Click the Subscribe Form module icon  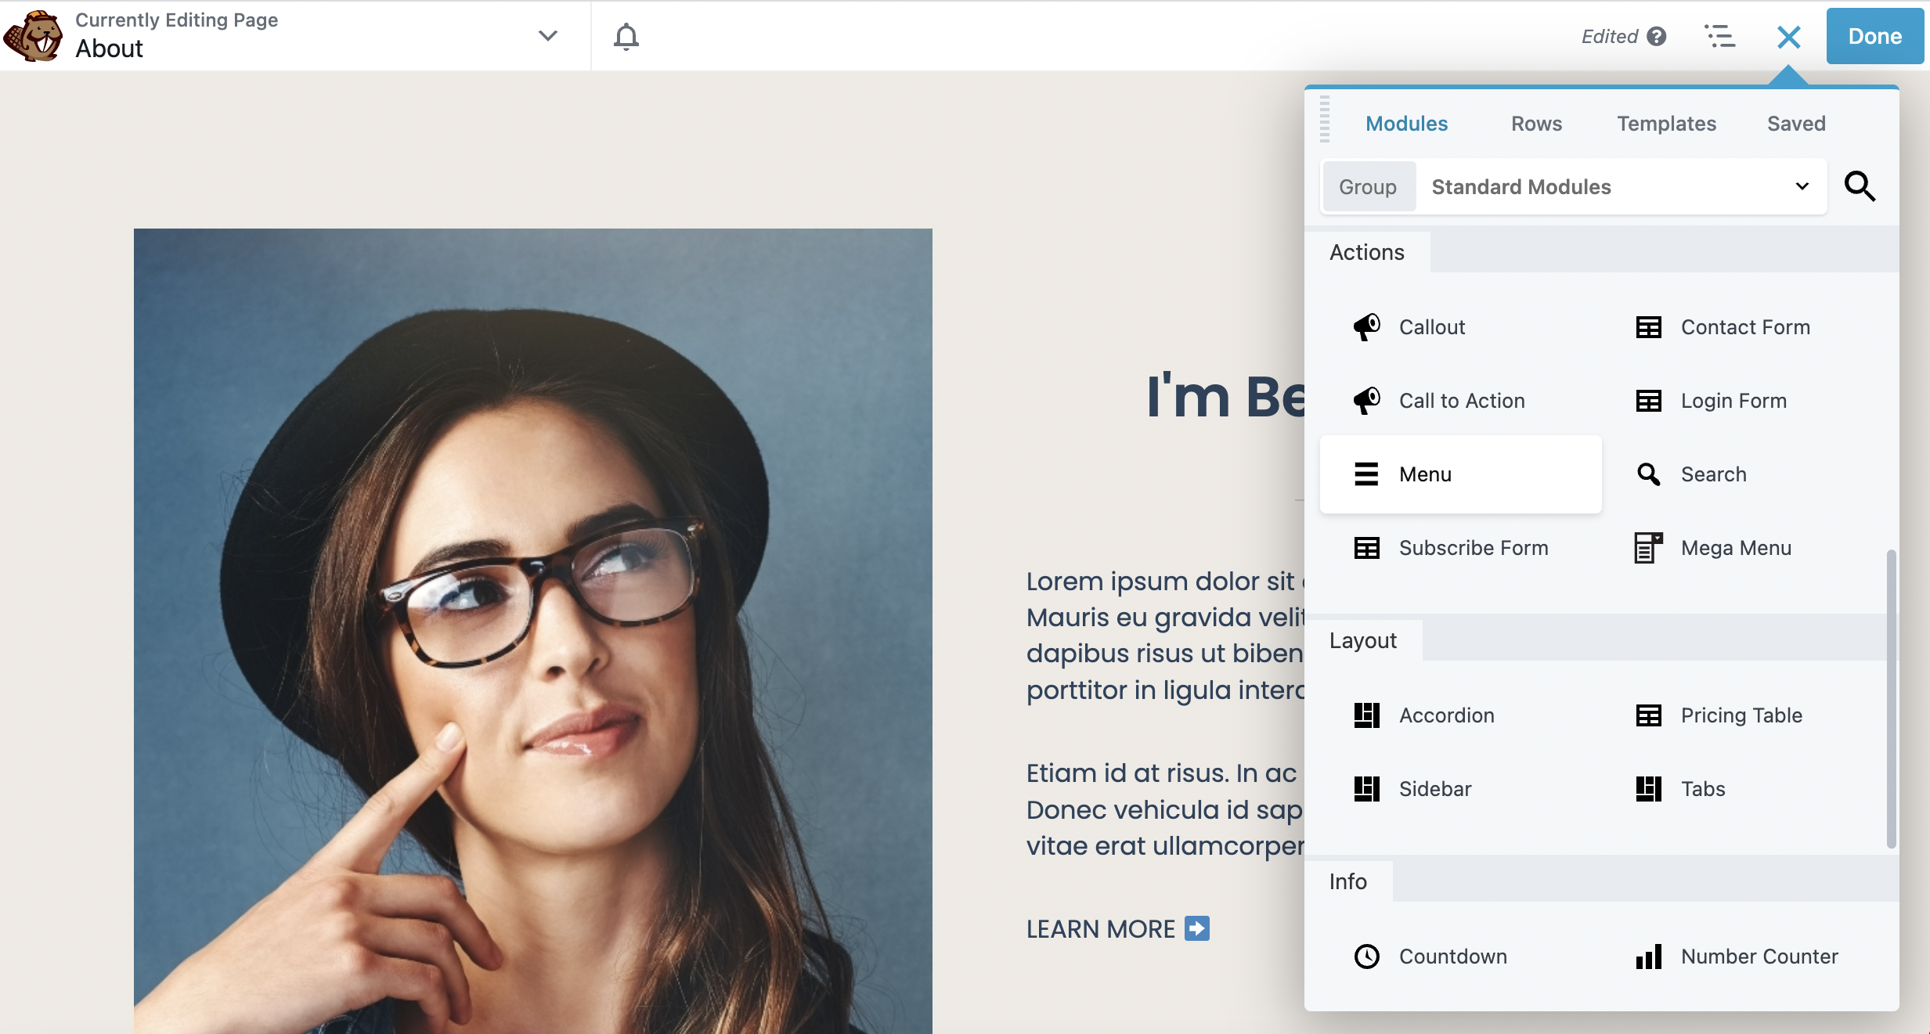click(x=1365, y=546)
